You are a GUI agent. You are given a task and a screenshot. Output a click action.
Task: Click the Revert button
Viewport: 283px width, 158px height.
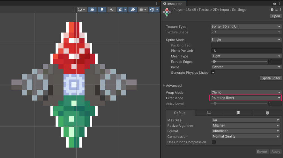pos(262,152)
